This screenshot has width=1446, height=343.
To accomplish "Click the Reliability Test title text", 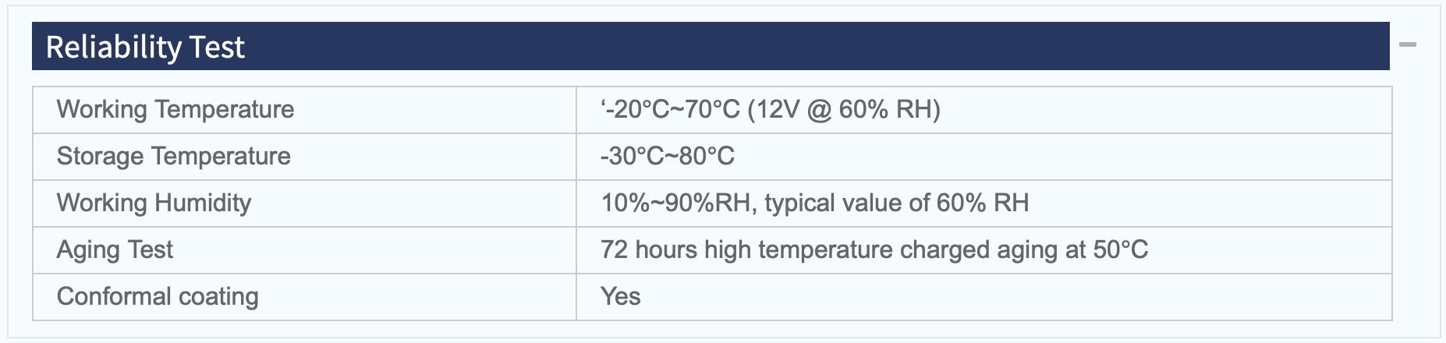I will coord(145,48).
